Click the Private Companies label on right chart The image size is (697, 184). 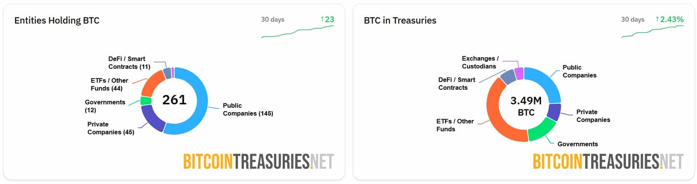pos(593,116)
